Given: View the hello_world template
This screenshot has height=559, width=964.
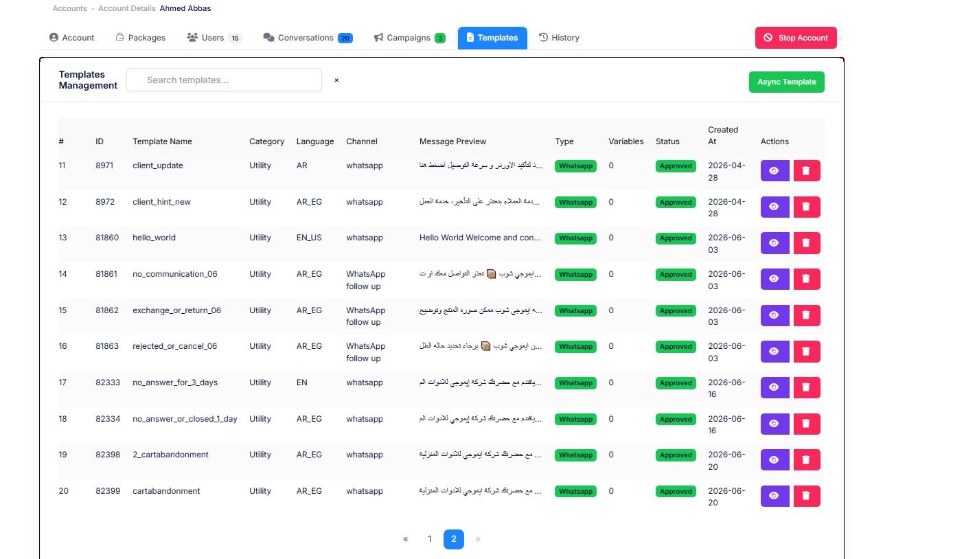Looking at the screenshot, I should pos(774,243).
